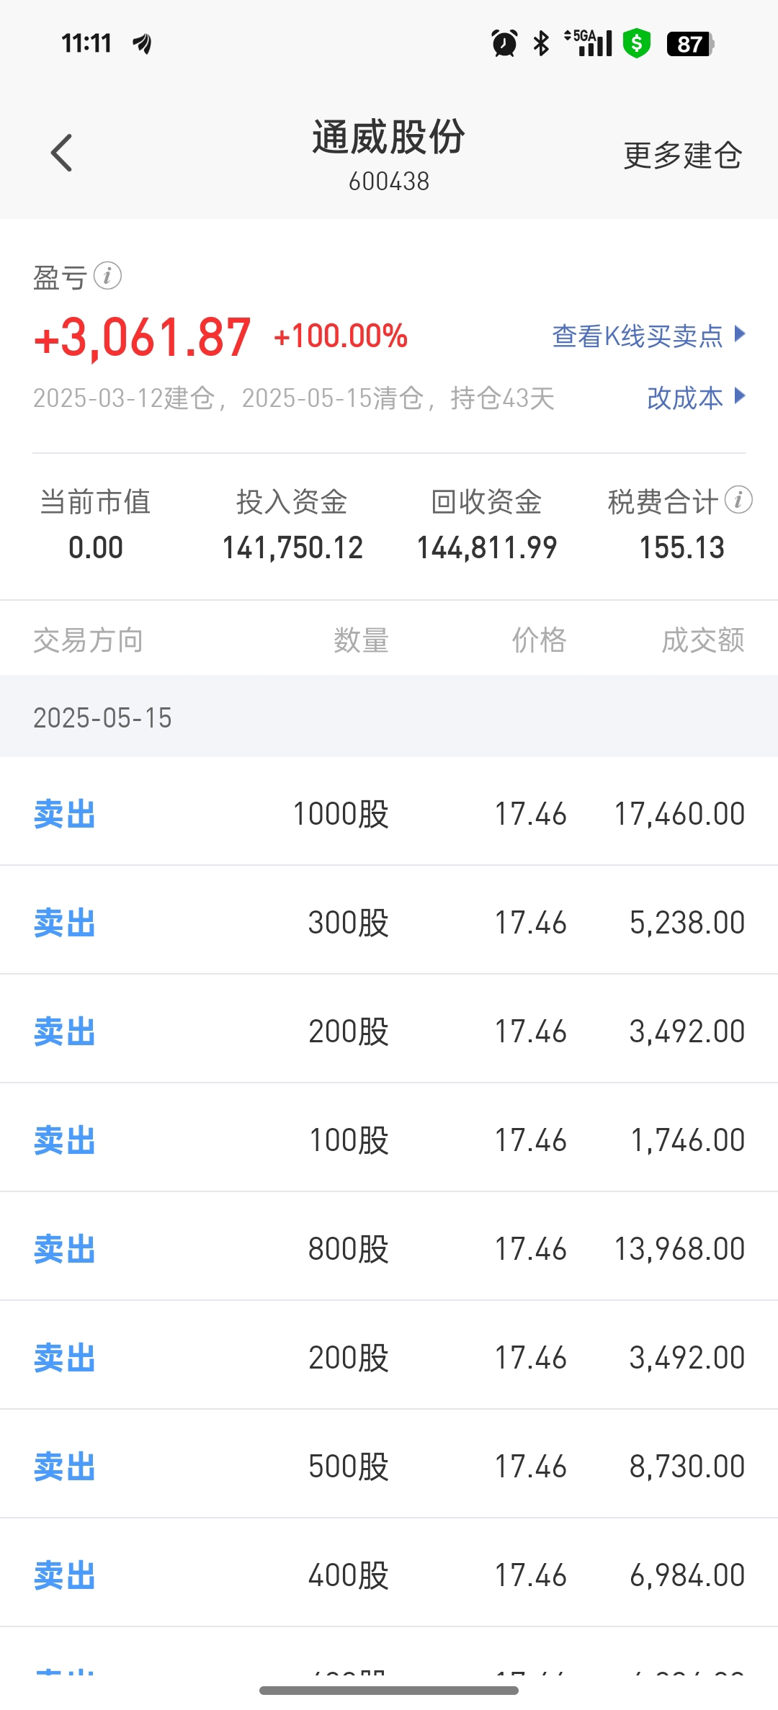Open the 税费合计 info icon
Viewport: 778px width, 1710px height.
(x=738, y=499)
